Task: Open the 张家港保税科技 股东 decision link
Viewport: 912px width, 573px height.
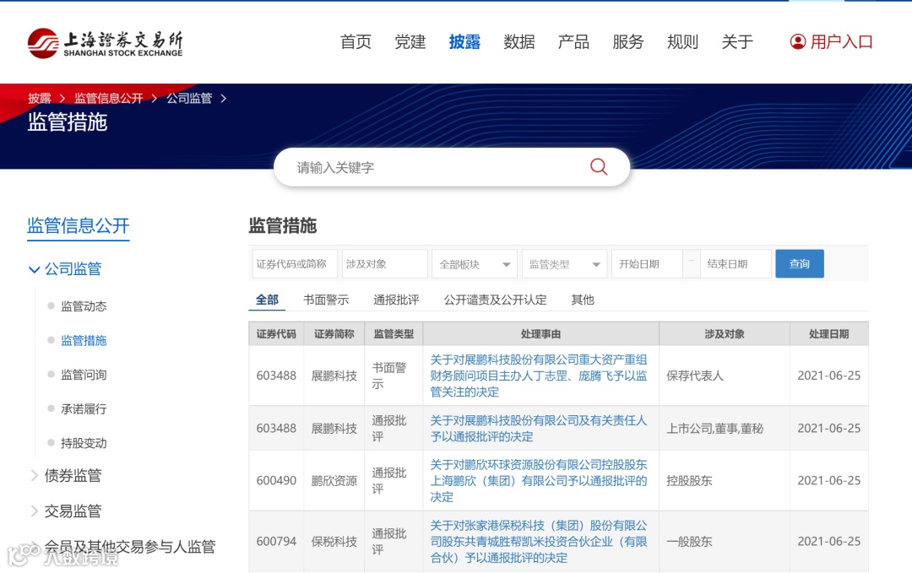Action: coord(539,542)
